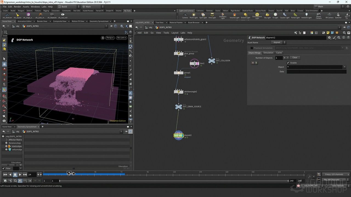Image resolution: width=351 pixels, height=197 pixels.
Task: Uncheck the Enable checkbox under Object Merge
Action: [288, 63]
